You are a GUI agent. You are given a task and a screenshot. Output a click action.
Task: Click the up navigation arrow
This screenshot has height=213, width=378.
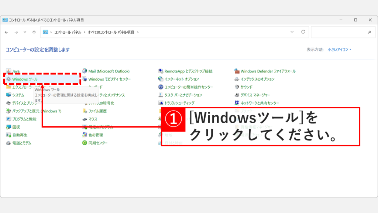pyautogui.click(x=34, y=32)
